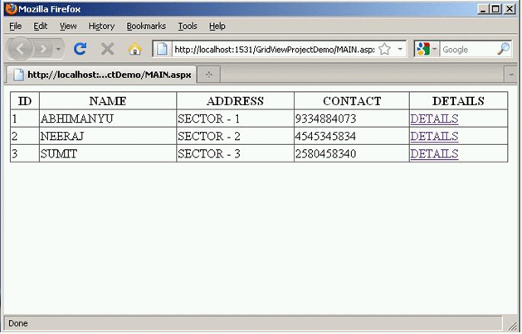The height and width of the screenshot is (334, 522).
Task: Click the window resize grip corner
Action: [512, 325]
